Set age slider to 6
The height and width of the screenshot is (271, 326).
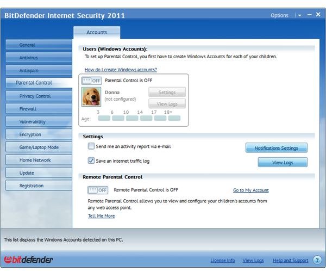coord(118,118)
